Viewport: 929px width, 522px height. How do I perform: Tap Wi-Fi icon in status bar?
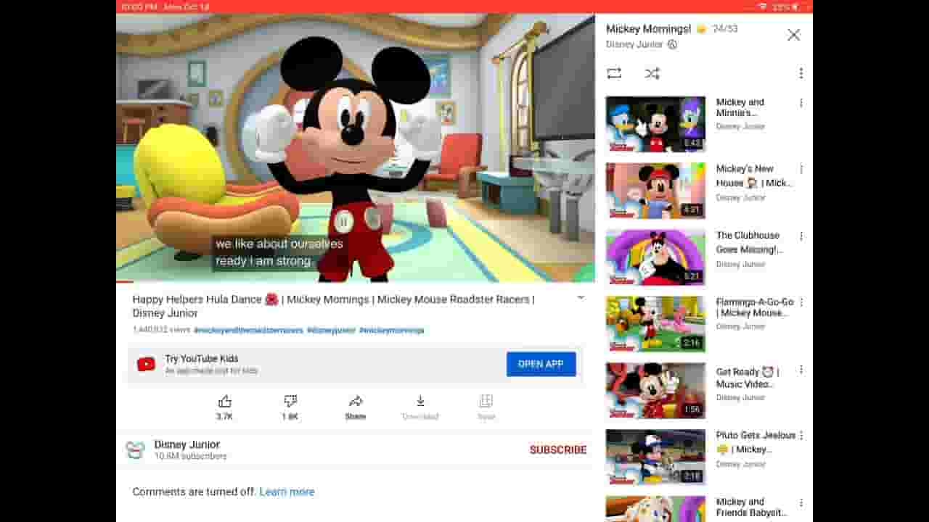[x=762, y=7]
